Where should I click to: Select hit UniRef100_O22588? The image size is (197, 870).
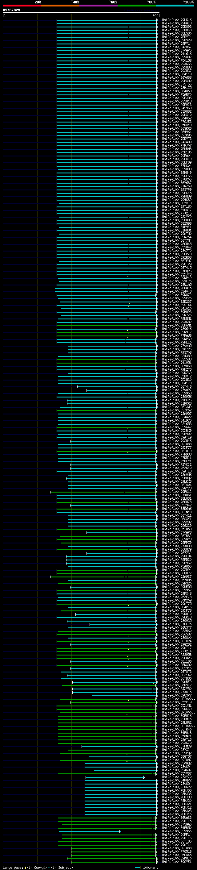click(176, 359)
